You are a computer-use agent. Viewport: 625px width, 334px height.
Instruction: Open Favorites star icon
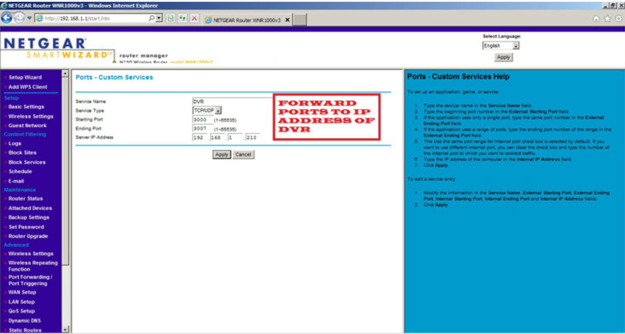(608, 19)
